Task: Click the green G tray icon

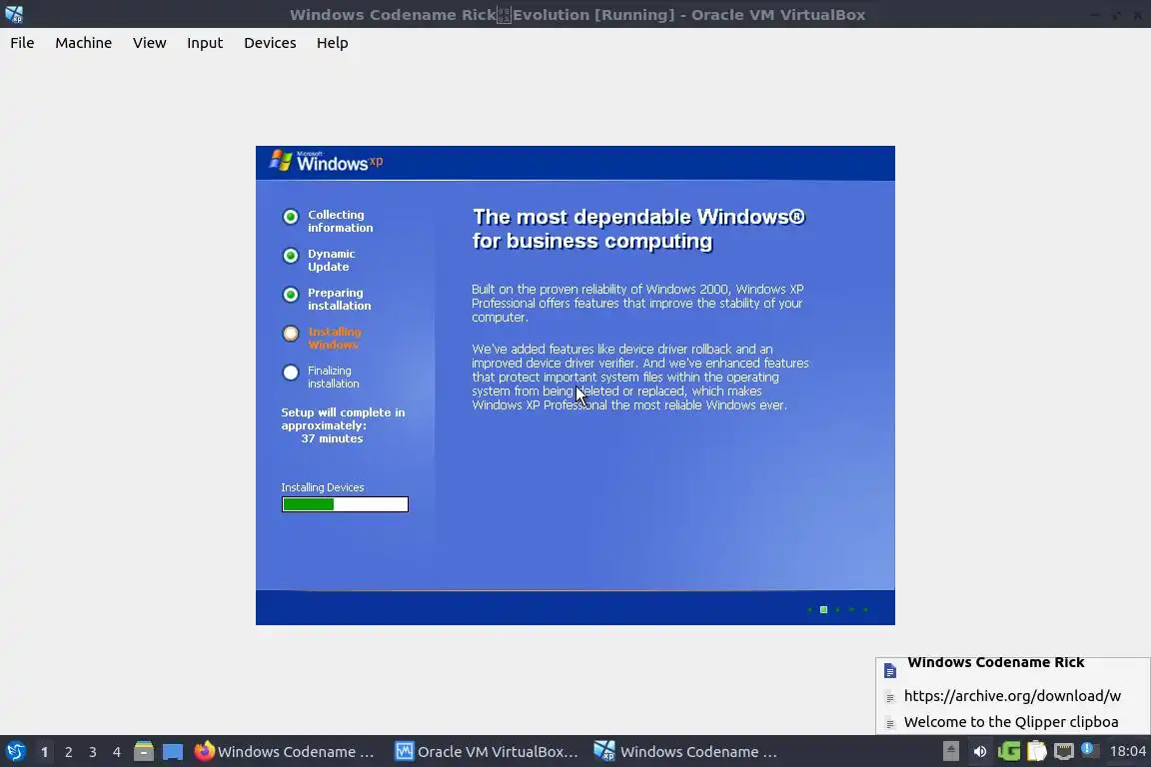Action: point(1008,751)
